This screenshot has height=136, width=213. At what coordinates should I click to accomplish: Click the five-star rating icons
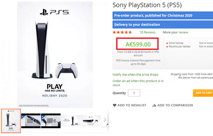[x=122, y=32]
